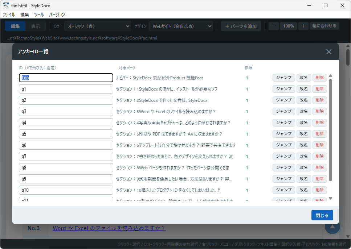351x249 pixels.
Task: Zoom in with the plus button
Action: [303, 26]
